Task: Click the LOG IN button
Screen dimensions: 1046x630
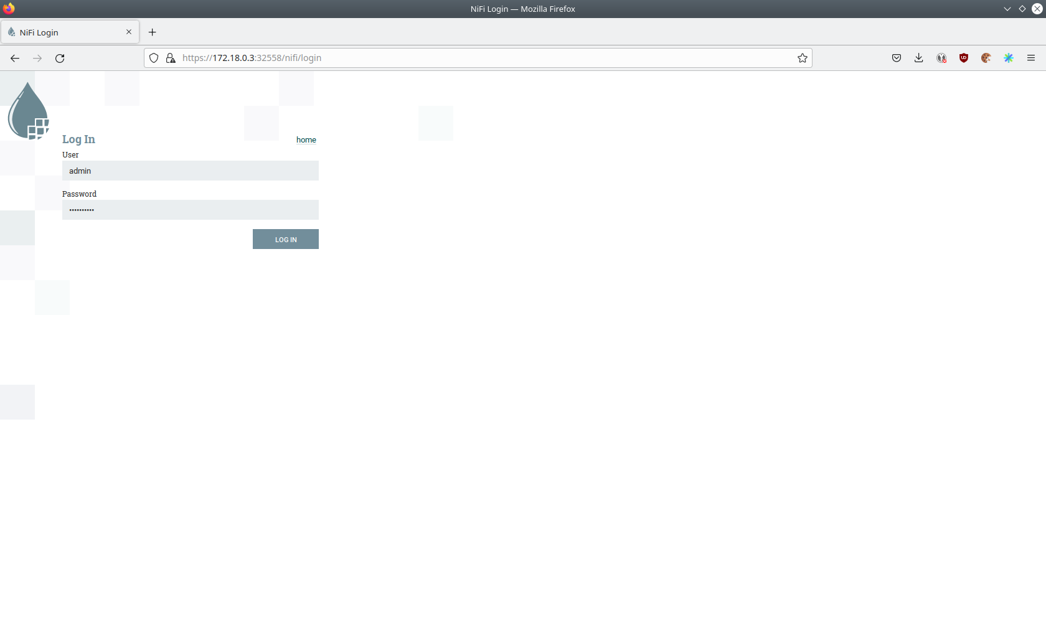Action: click(285, 239)
